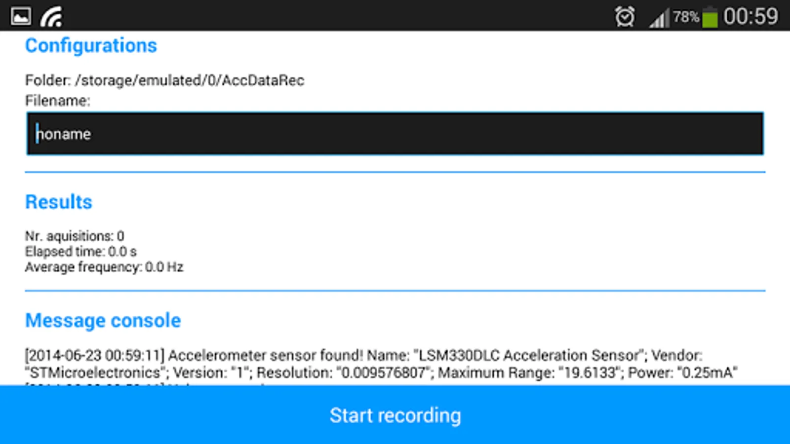Image resolution: width=790 pixels, height=444 pixels.
Task: Tap the 78% battery percentage text
Action: click(x=686, y=17)
